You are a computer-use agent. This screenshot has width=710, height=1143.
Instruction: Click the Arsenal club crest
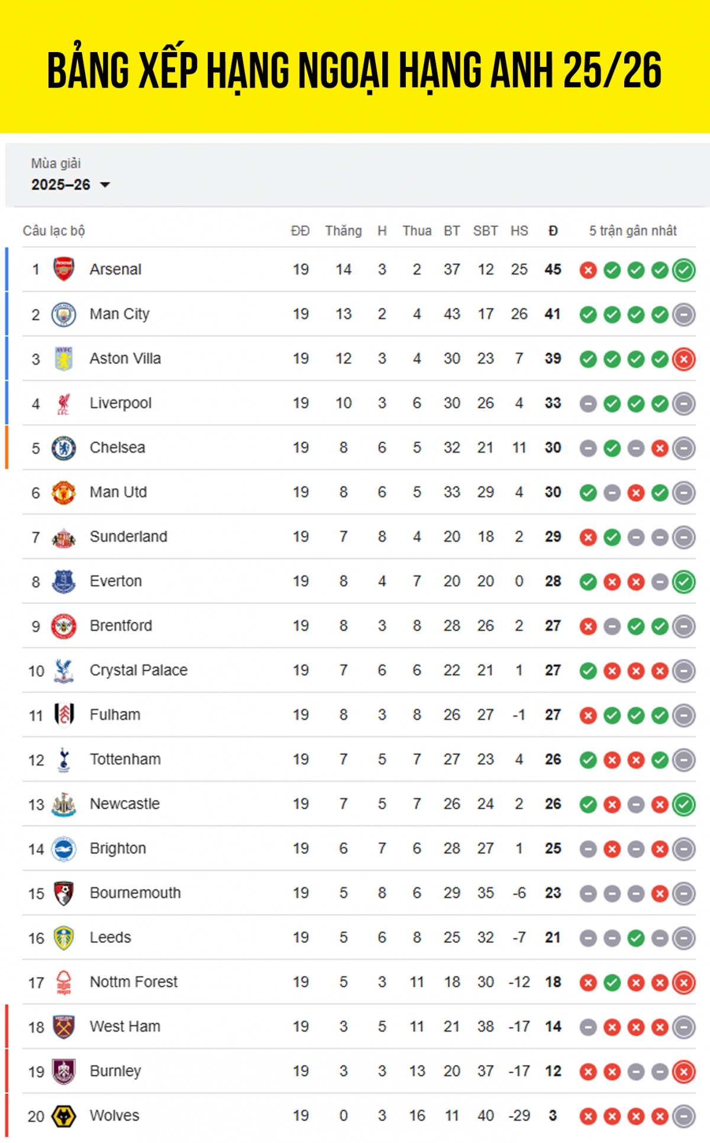tap(64, 269)
